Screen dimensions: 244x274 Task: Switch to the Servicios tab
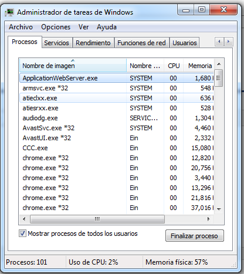pos(56,43)
